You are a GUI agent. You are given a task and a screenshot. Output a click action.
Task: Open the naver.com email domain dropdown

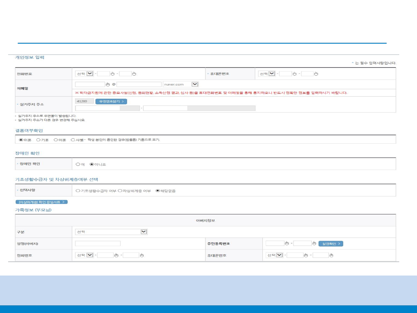[x=195, y=84]
